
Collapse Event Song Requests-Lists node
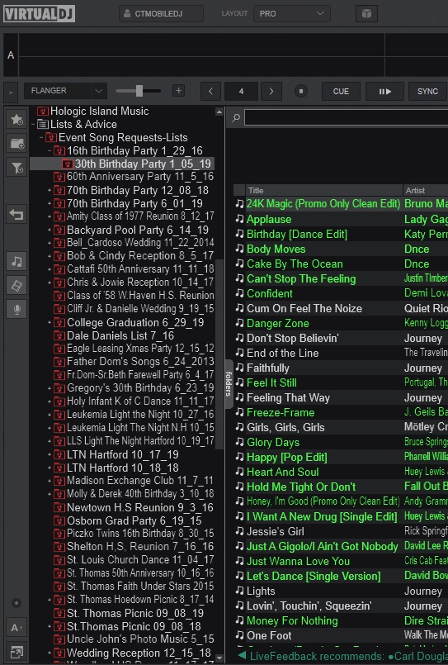41,138
